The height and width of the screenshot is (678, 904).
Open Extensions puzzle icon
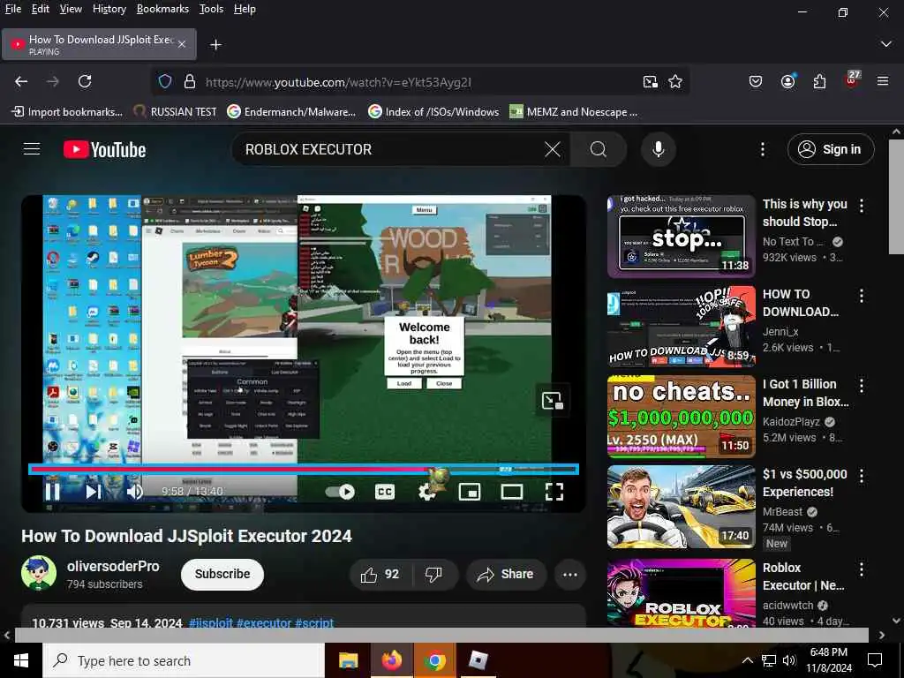coord(819,81)
